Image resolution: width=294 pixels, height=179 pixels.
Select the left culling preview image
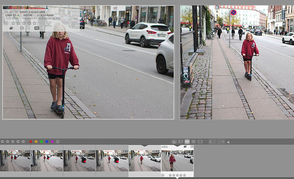(x=88, y=62)
